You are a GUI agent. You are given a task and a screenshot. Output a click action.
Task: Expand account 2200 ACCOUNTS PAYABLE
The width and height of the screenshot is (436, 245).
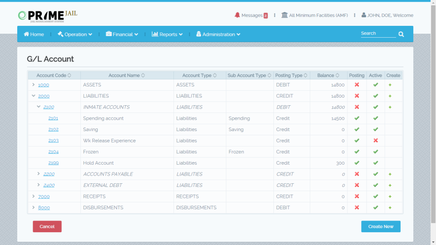[39, 174]
